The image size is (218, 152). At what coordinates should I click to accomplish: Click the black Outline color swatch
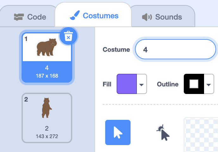click(x=194, y=84)
